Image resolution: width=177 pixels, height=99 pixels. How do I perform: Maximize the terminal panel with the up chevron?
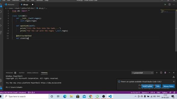tap(170, 73)
